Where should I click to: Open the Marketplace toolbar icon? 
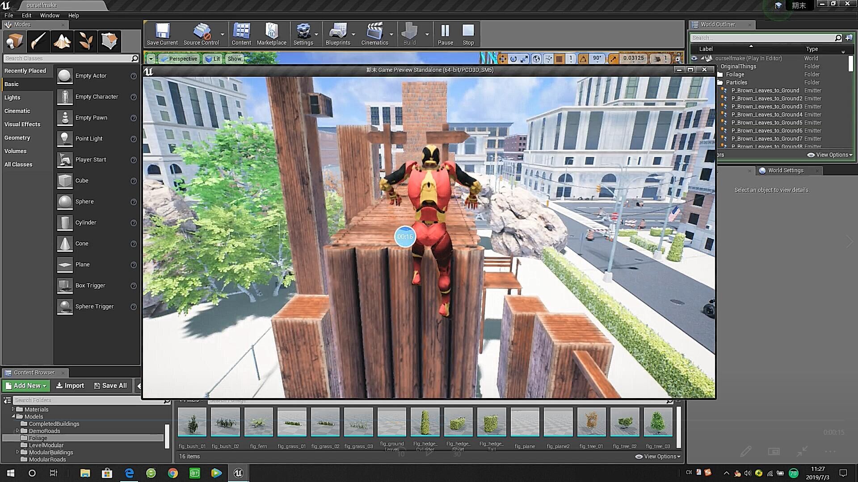[x=271, y=34]
